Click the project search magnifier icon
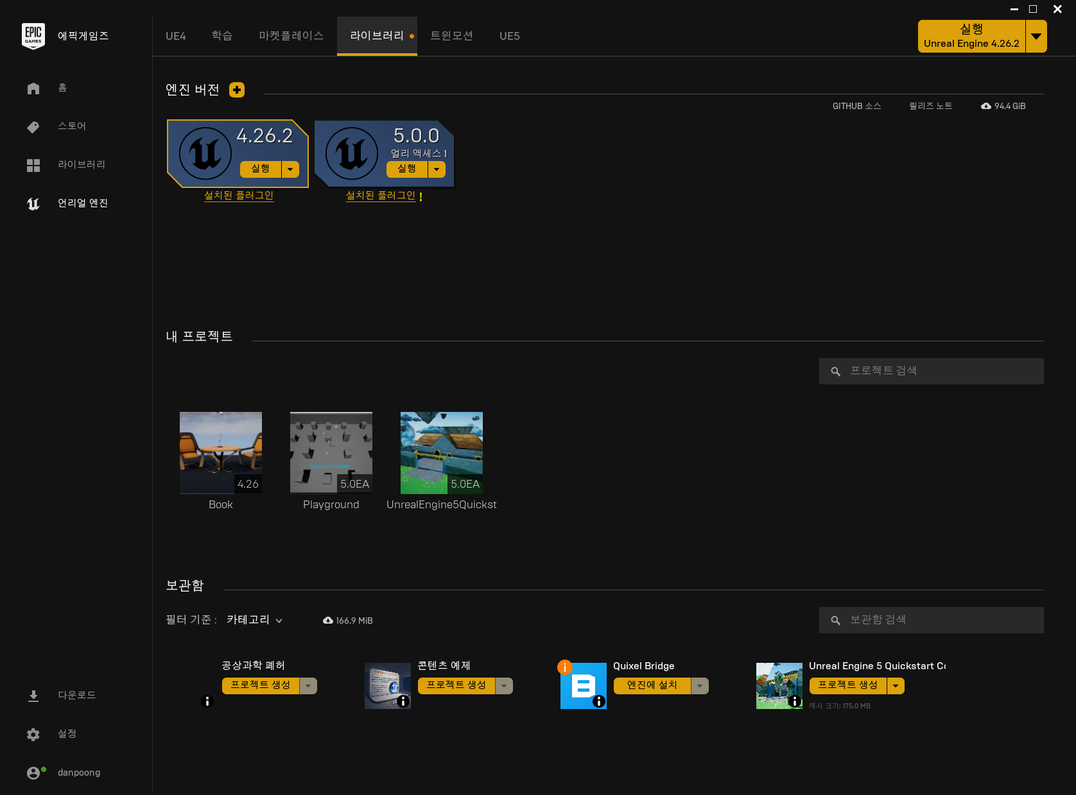This screenshot has width=1076, height=795. point(835,371)
